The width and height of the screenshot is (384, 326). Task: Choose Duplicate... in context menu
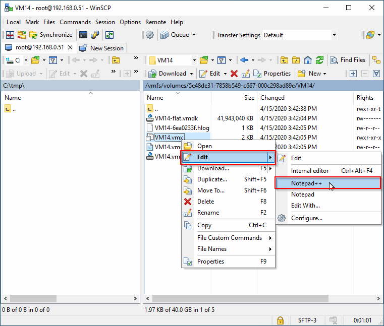[x=228, y=179]
